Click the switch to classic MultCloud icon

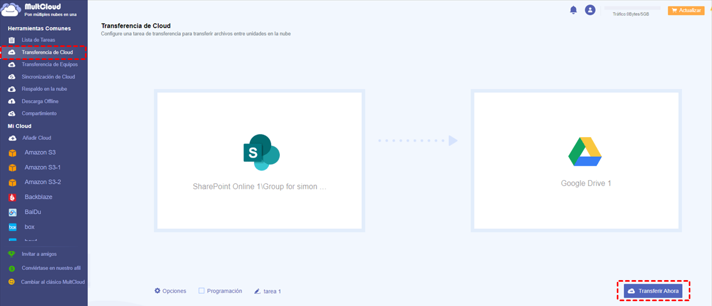coord(11,282)
